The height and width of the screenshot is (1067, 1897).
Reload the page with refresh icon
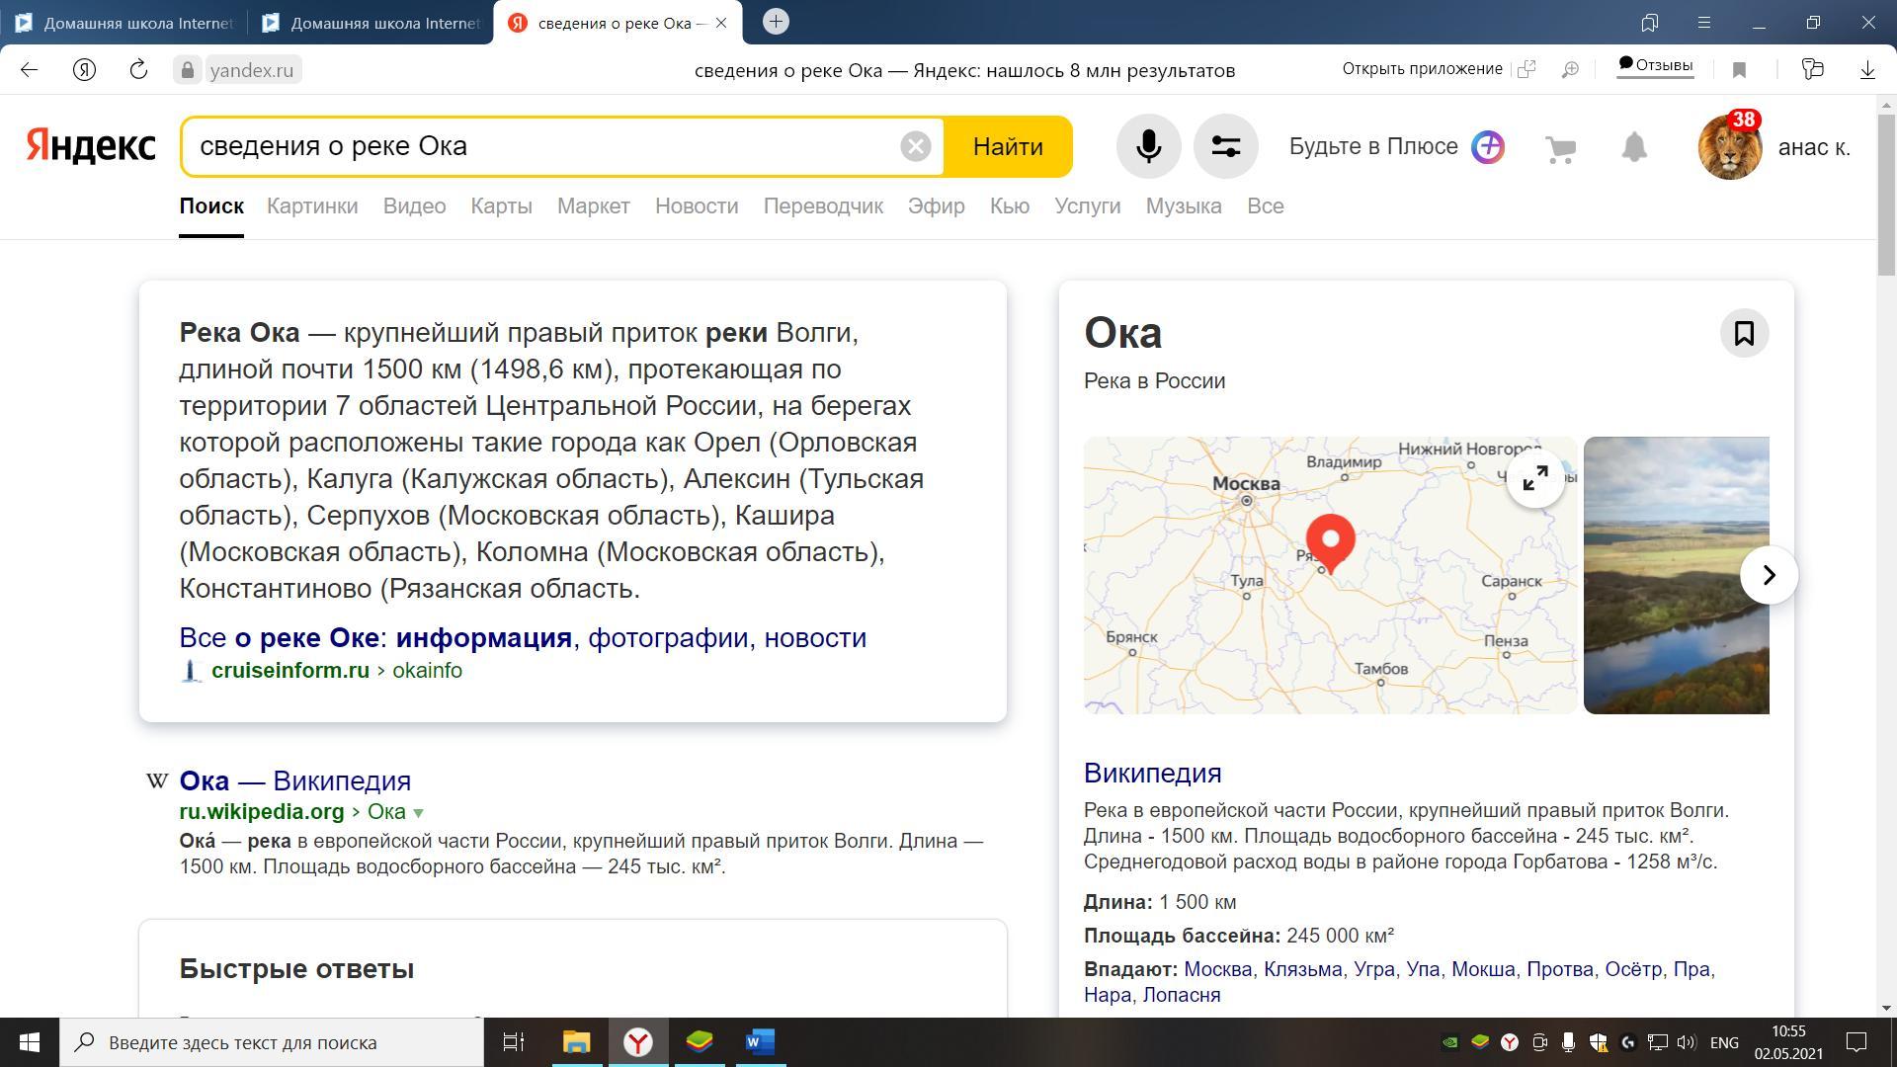tap(138, 70)
